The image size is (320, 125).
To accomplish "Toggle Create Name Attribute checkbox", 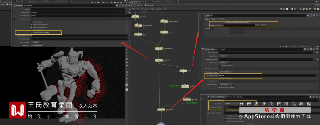I will [32, 25].
